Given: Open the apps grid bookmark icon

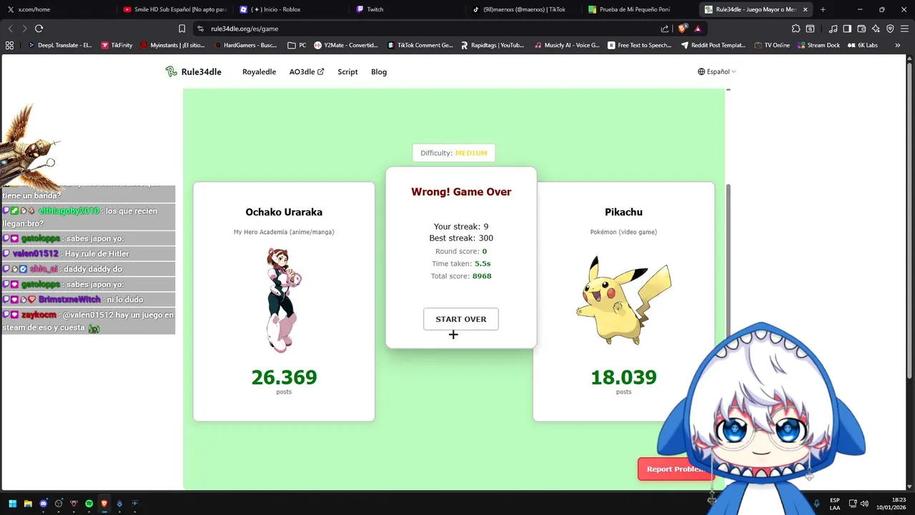Looking at the screenshot, I should coord(9,45).
